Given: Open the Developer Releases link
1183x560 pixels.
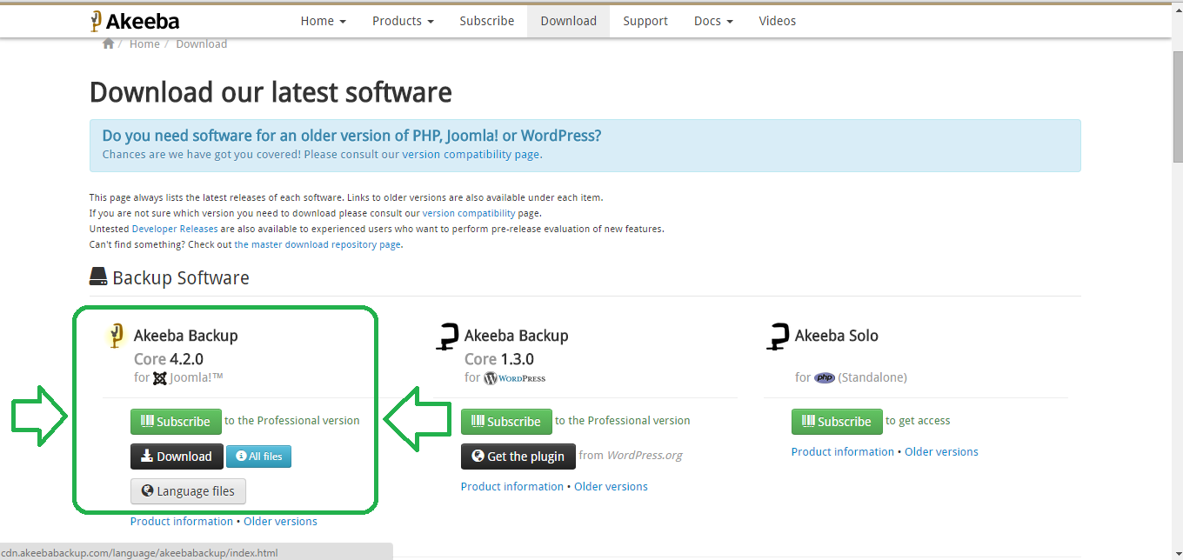Looking at the screenshot, I should coord(175,229).
